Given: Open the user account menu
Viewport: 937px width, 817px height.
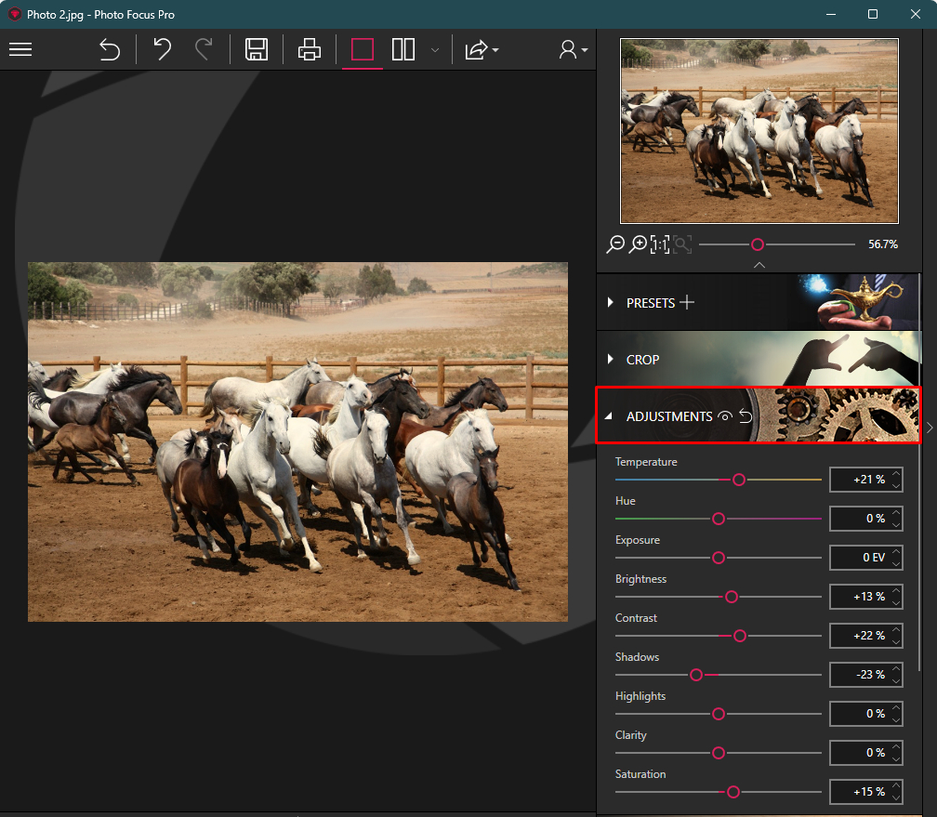Looking at the screenshot, I should pos(573,49).
